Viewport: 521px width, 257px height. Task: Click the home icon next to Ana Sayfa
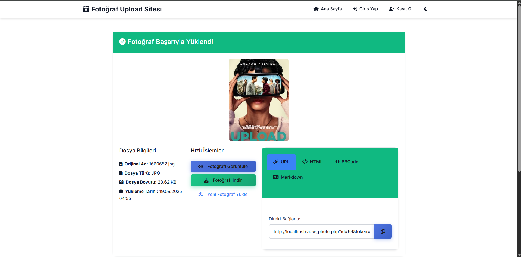tap(316, 9)
